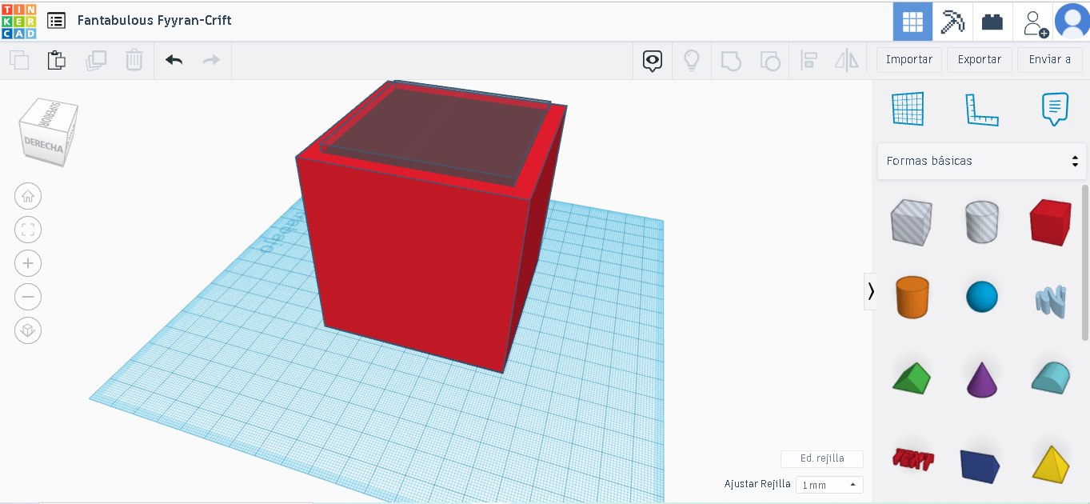Collapse the shapes panel arrow
This screenshot has height=504, width=1090.
tap(871, 291)
